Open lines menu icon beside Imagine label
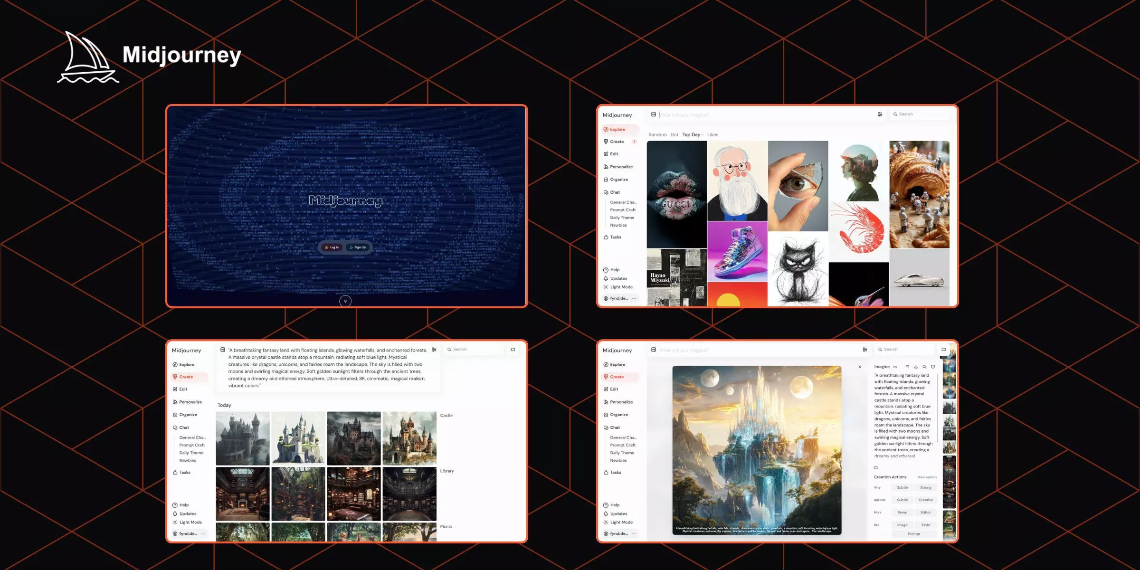 907,367
